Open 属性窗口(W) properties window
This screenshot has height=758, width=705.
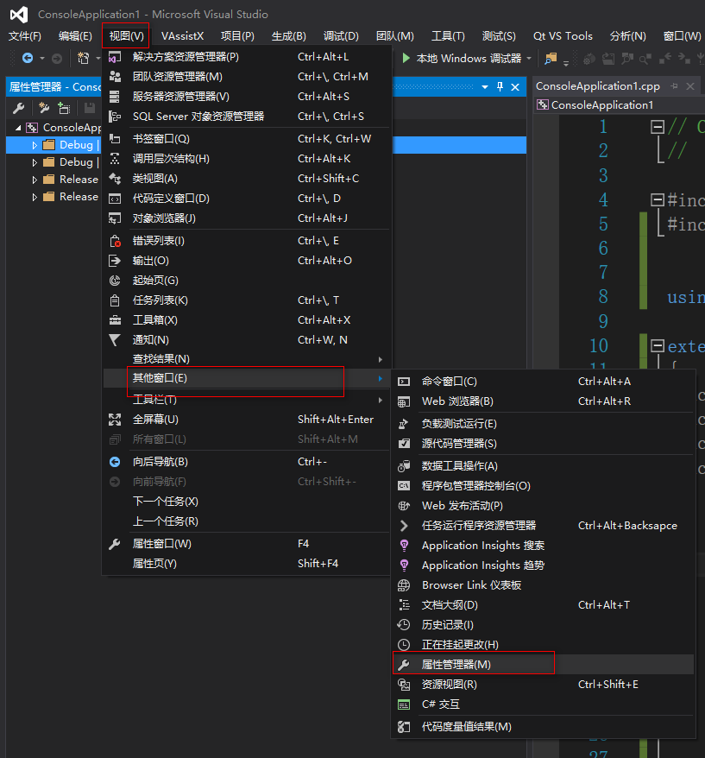coord(247,544)
